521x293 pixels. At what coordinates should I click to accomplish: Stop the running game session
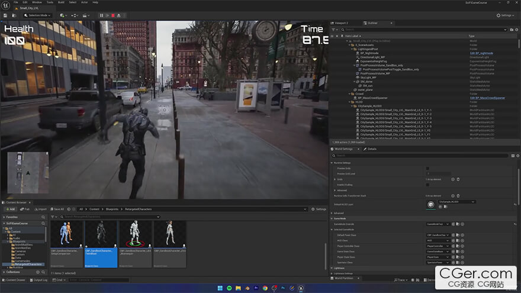pyautogui.click(x=113, y=15)
